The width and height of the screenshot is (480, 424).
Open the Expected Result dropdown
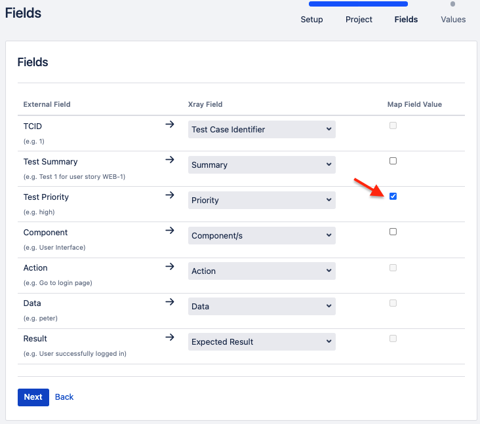coord(262,341)
